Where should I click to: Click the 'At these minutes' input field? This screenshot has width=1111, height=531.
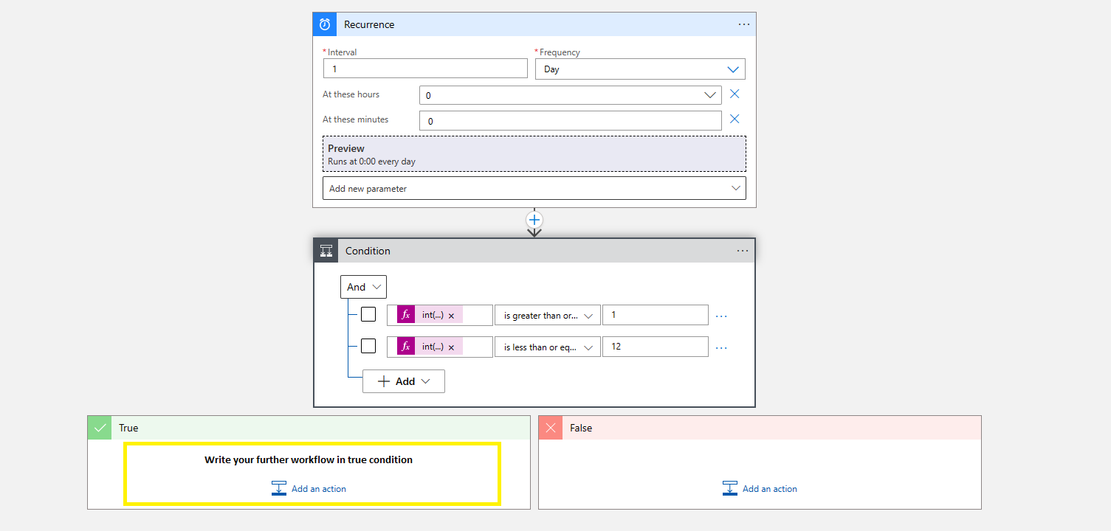pos(570,120)
